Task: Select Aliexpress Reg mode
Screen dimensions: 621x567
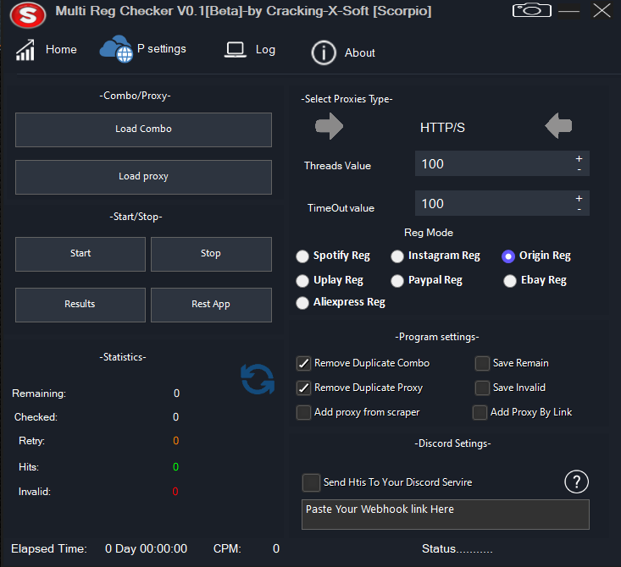Action: click(x=302, y=303)
